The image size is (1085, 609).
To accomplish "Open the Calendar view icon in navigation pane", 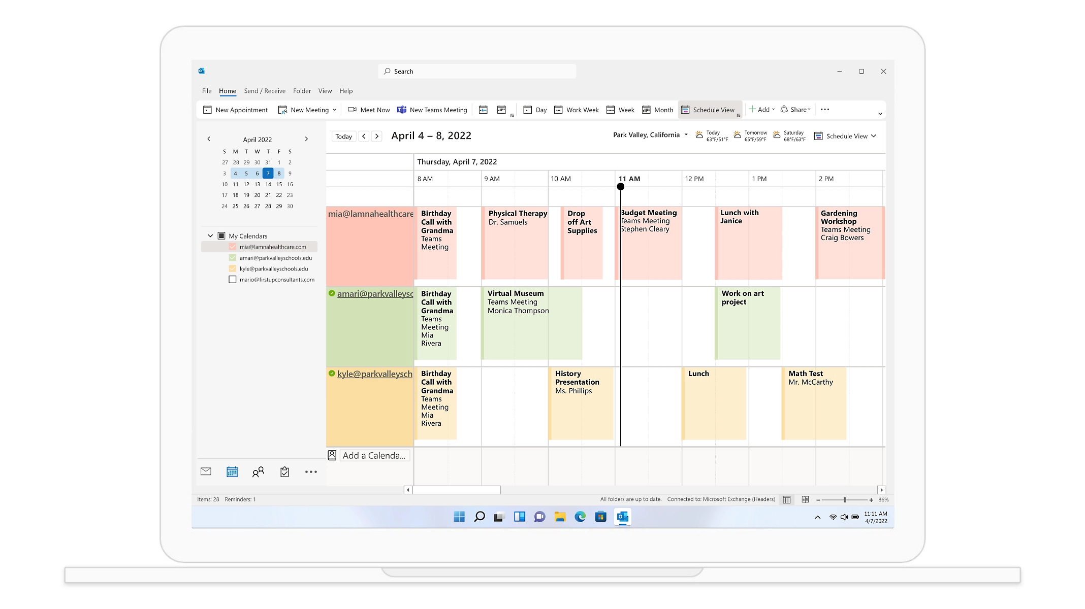I will (x=232, y=471).
